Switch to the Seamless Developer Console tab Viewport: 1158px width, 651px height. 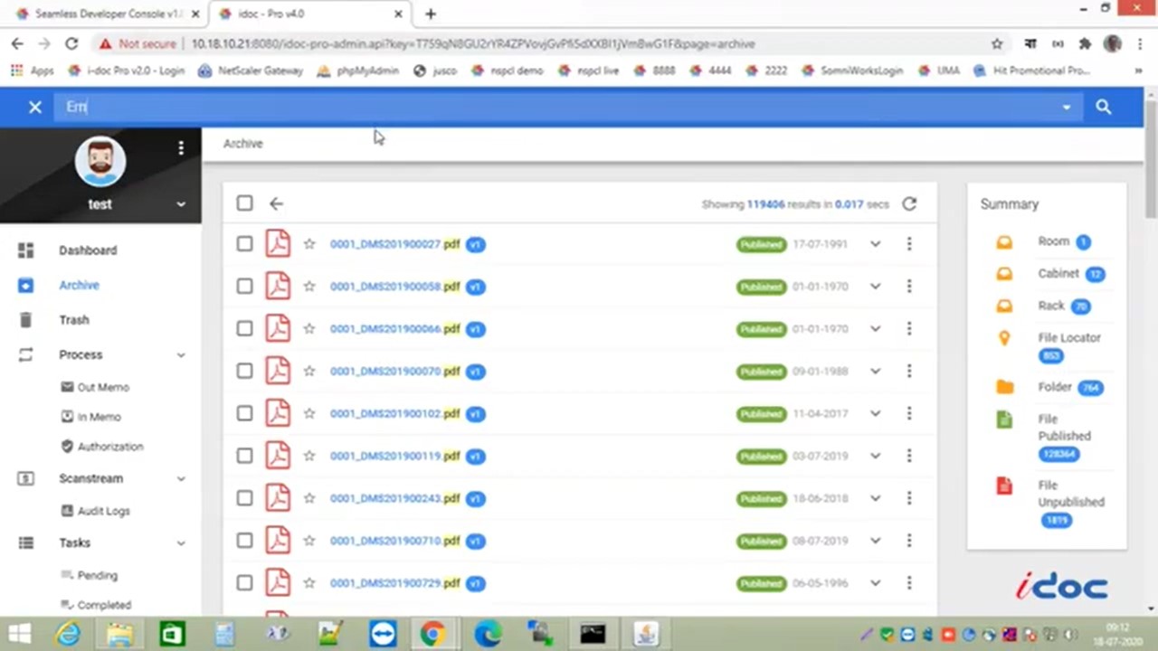[100, 14]
